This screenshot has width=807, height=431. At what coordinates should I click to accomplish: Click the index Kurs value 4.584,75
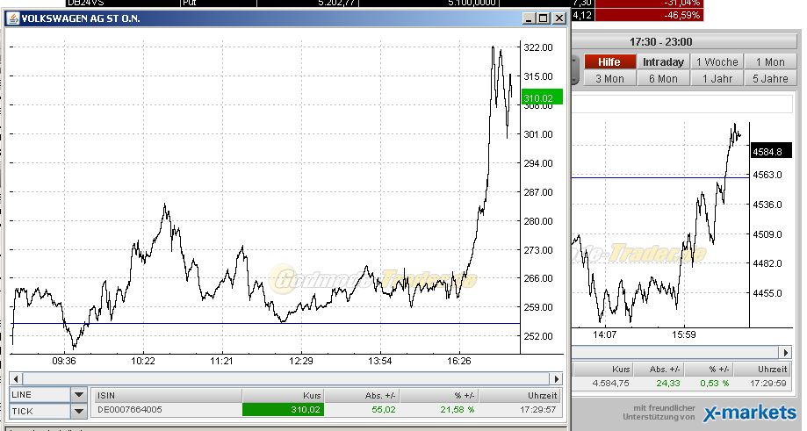(611, 384)
